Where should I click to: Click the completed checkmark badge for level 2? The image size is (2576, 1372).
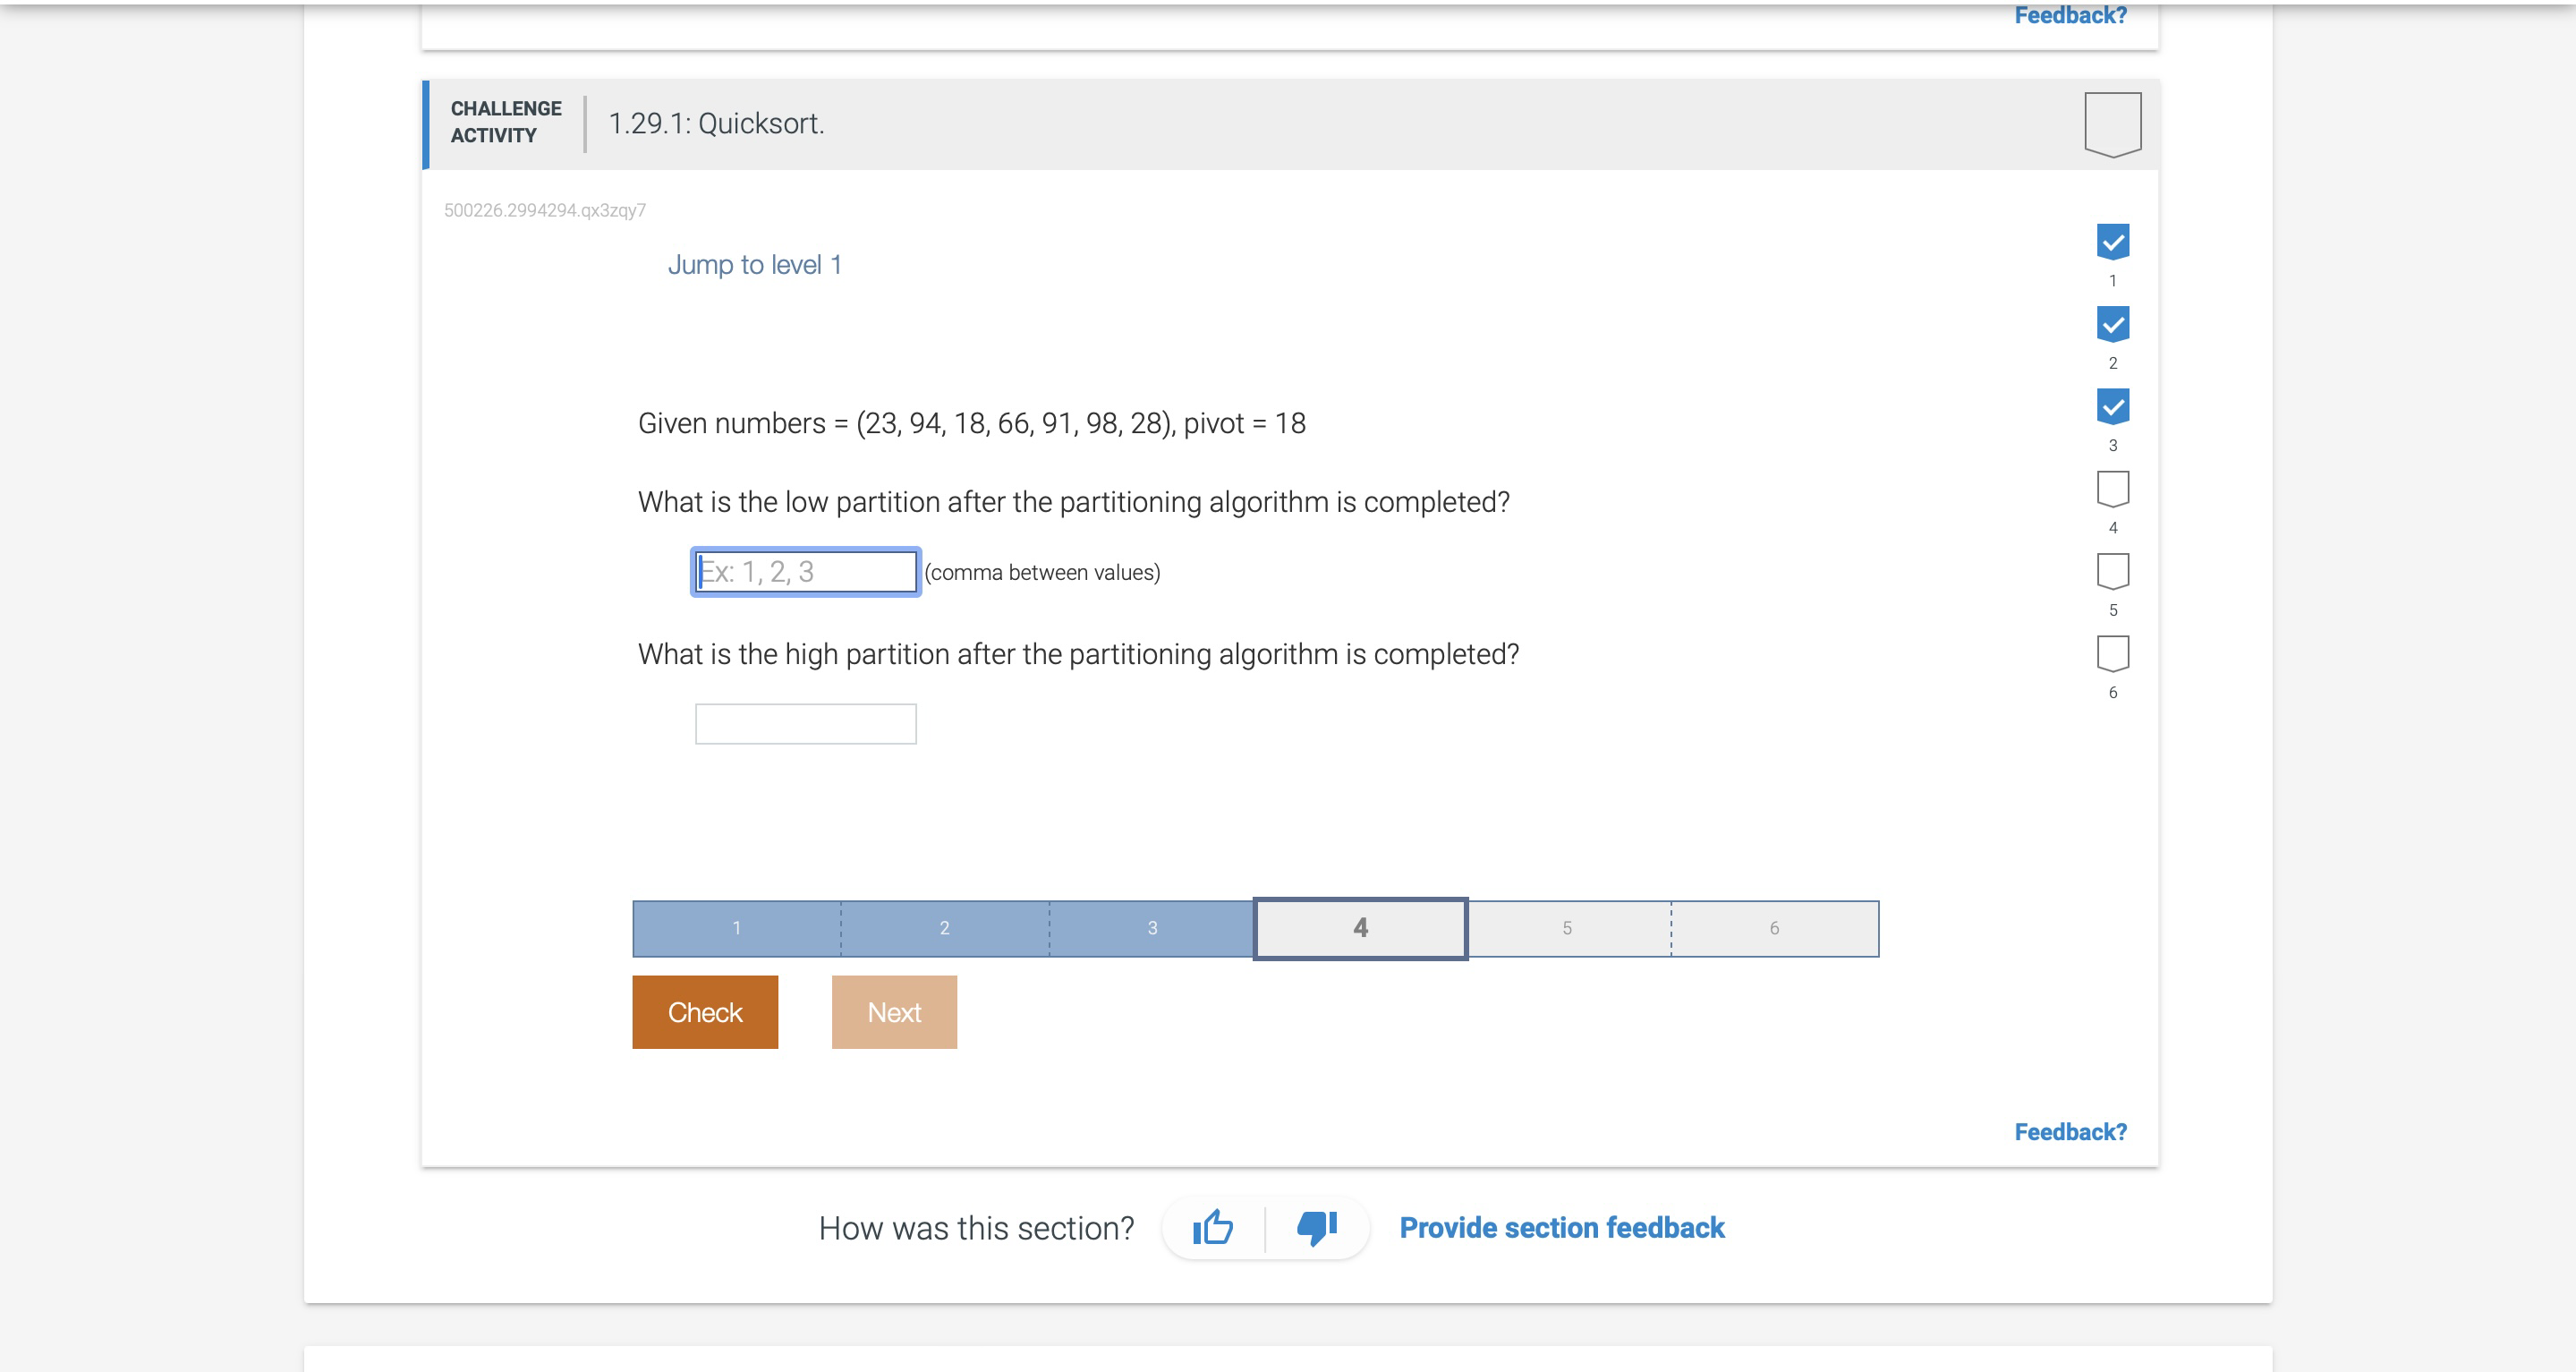(x=2113, y=322)
